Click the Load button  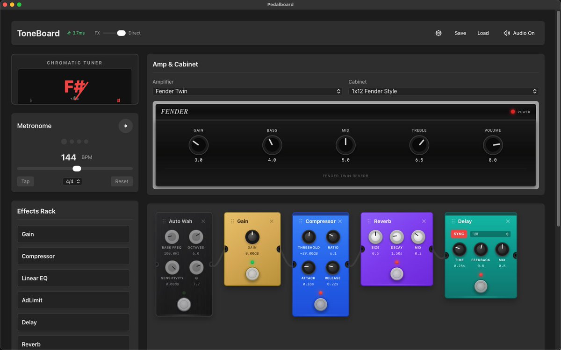pyautogui.click(x=483, y=33)
